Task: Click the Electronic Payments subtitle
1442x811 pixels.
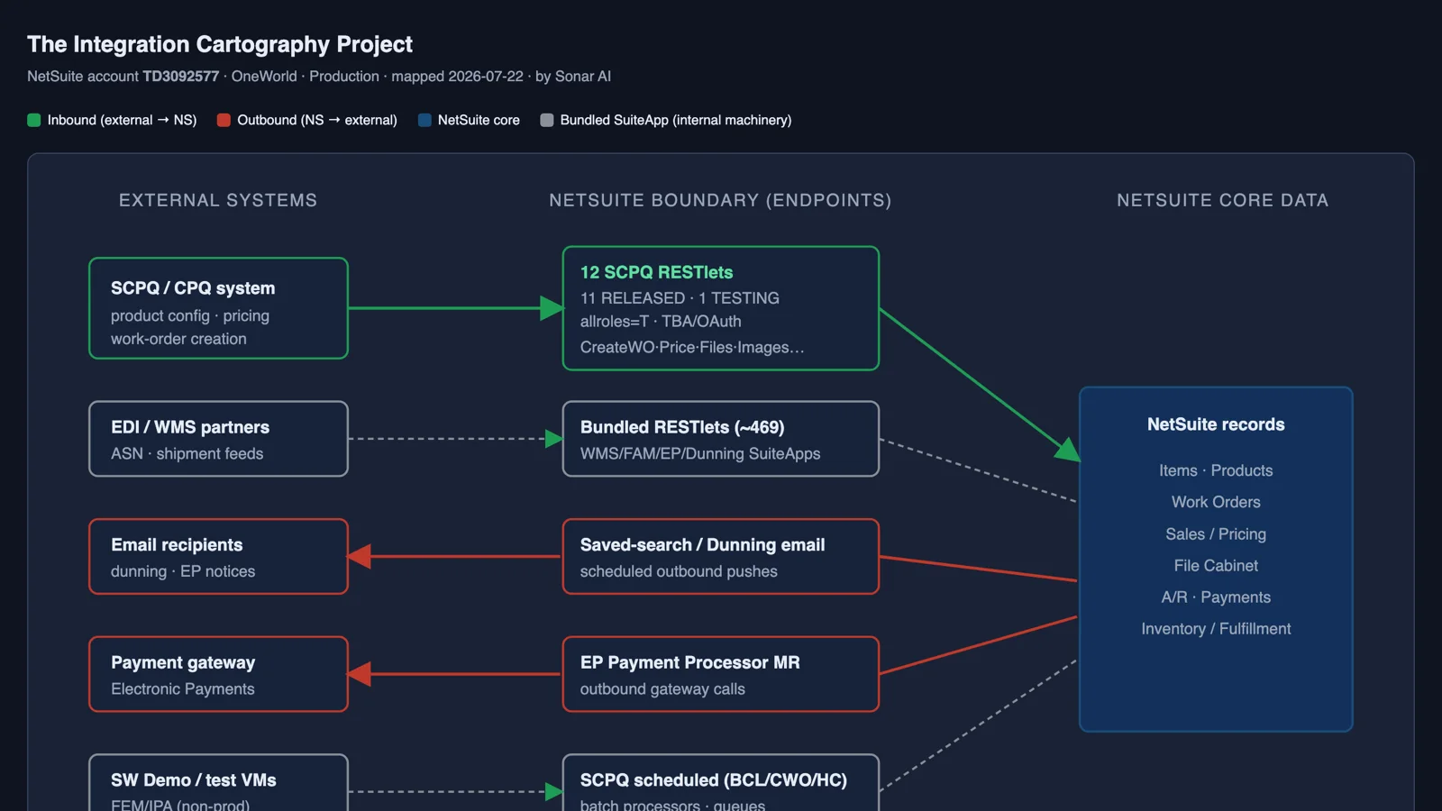Action: point(183,689)
